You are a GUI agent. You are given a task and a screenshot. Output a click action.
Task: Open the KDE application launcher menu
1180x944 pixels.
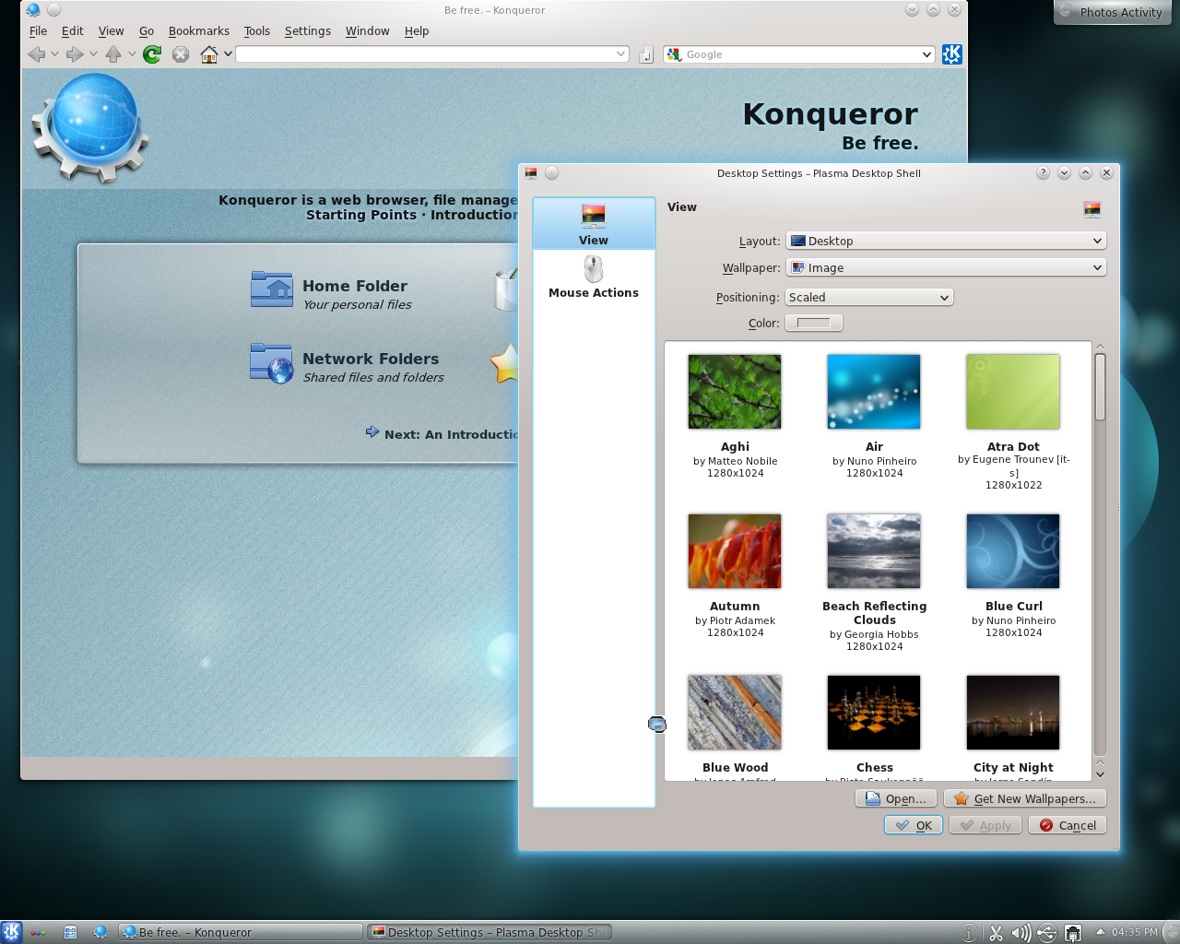11,932
